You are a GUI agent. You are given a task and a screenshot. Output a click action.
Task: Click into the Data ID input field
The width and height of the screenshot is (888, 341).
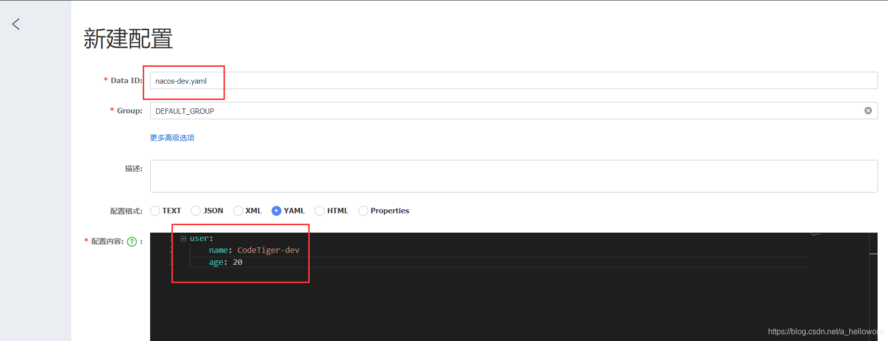(x=514, y=81)
